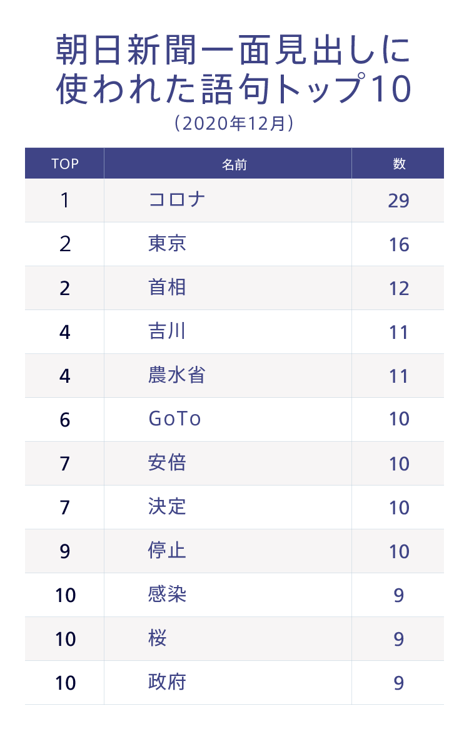This screenshot has height=738, width=469.
Task: Click the 農水省 entry
Action: [x=177, y=375]
